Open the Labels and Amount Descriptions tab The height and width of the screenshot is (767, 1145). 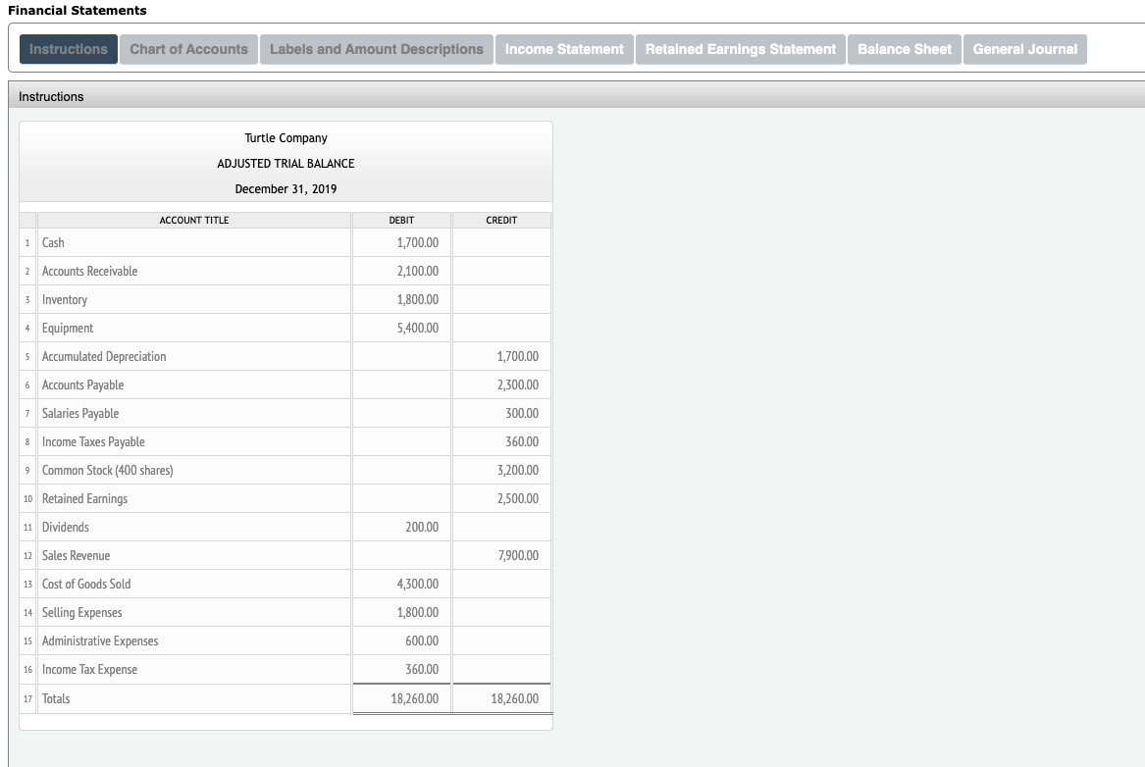(376, 49)
